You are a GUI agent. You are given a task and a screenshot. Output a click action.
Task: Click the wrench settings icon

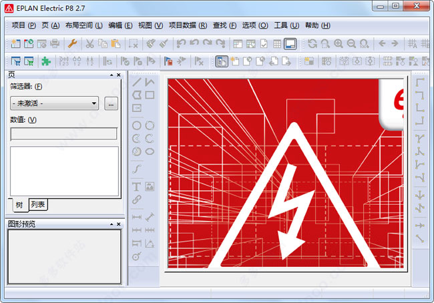pos(73,44)
